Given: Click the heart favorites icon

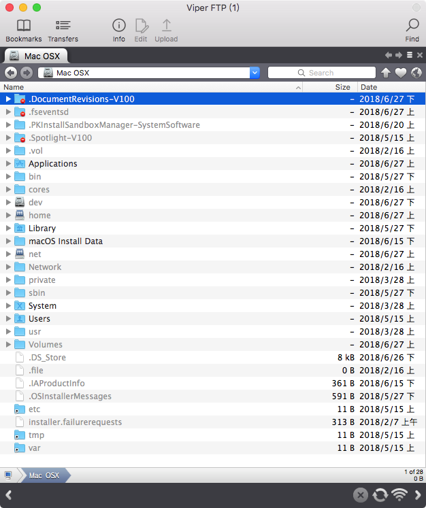Looking at the screenshot, I should (401, 73).
